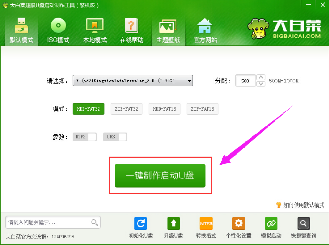The height and width of the screenshot is (245, 329).
Task: Toggle the NTFS parameter switch
Action: pos(84,137)
